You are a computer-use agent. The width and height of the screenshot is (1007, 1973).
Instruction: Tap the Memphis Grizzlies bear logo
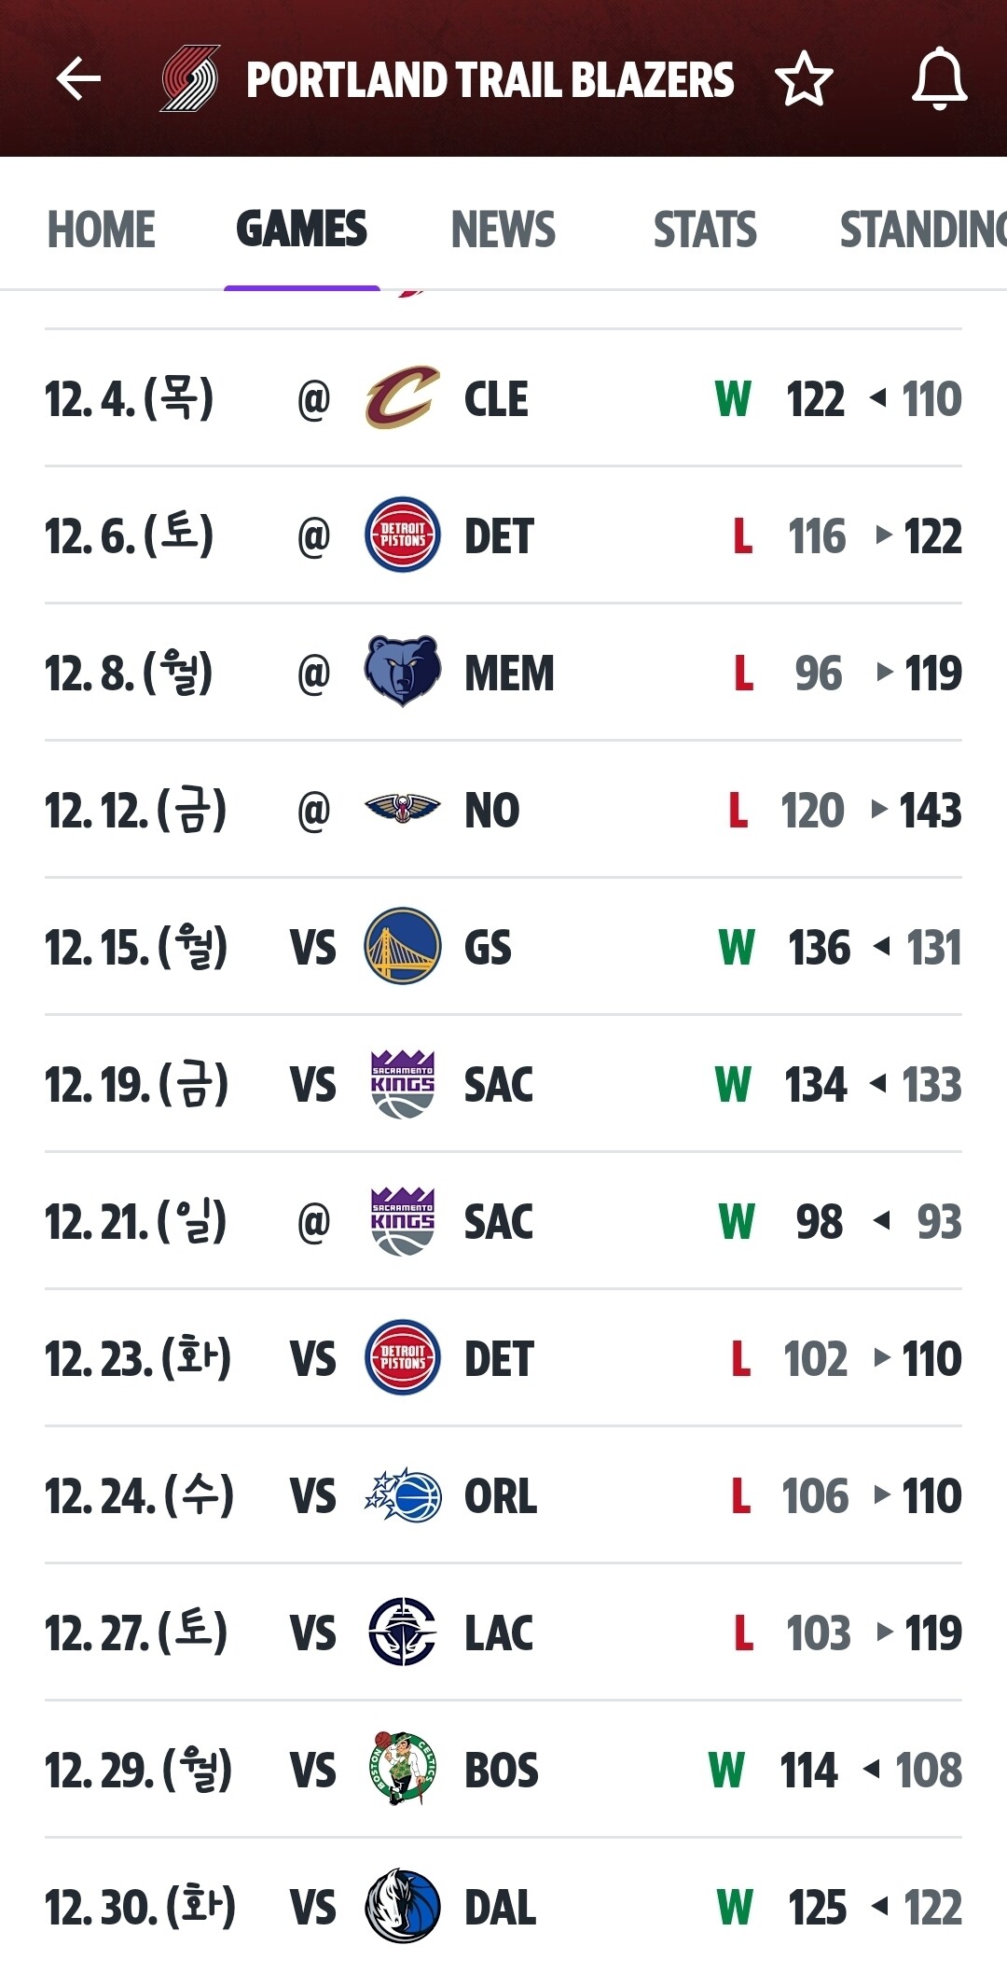point(402,672)
